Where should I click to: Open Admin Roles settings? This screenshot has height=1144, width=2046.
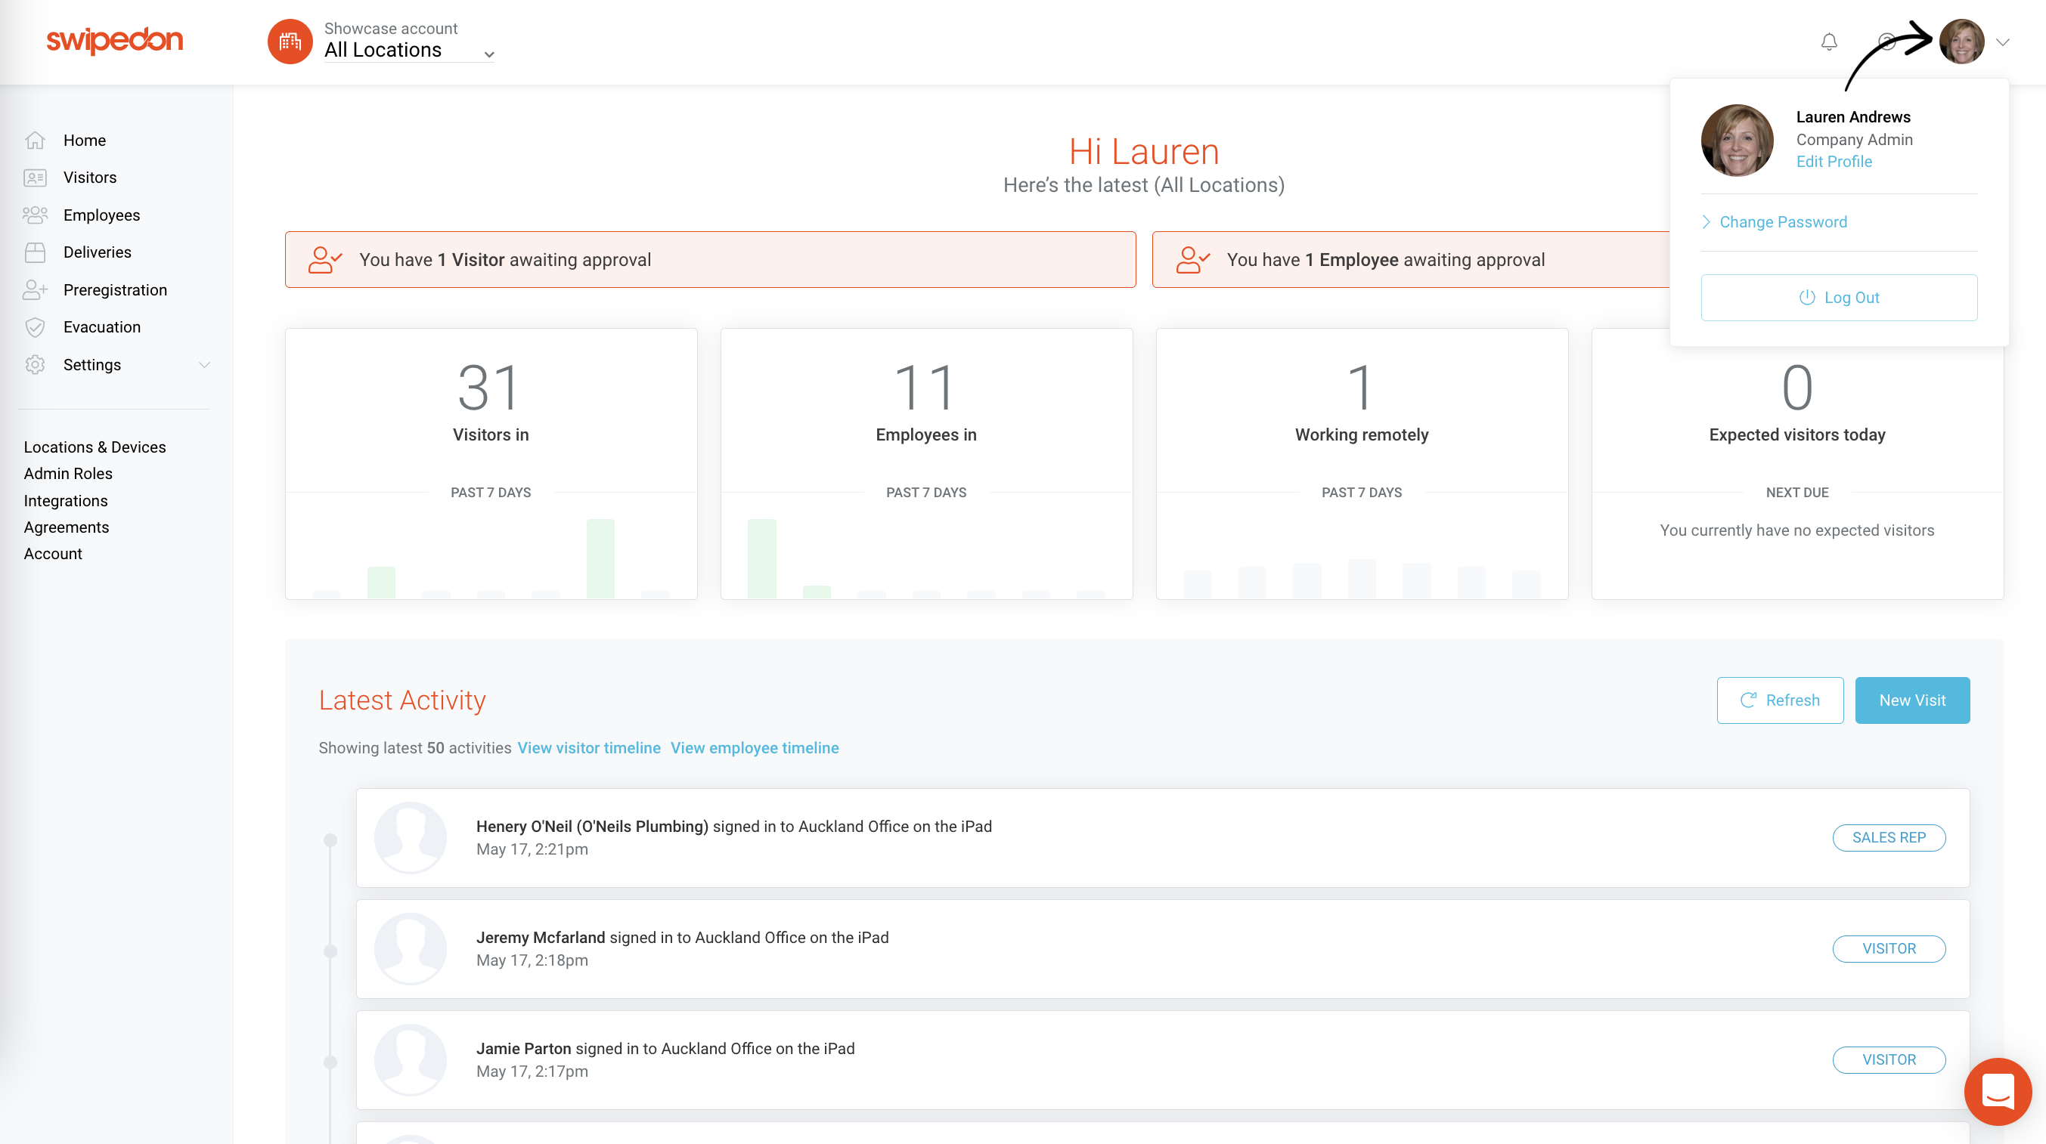click(68, 474)
